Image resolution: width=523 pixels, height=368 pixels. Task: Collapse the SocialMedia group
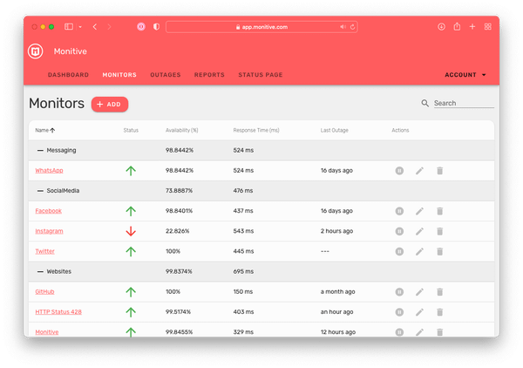40,191
